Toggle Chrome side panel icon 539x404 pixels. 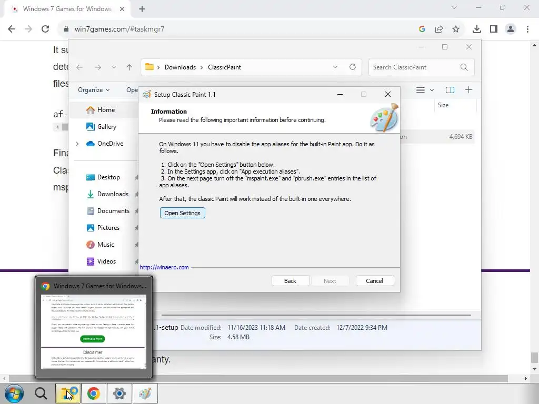point(494,29)
